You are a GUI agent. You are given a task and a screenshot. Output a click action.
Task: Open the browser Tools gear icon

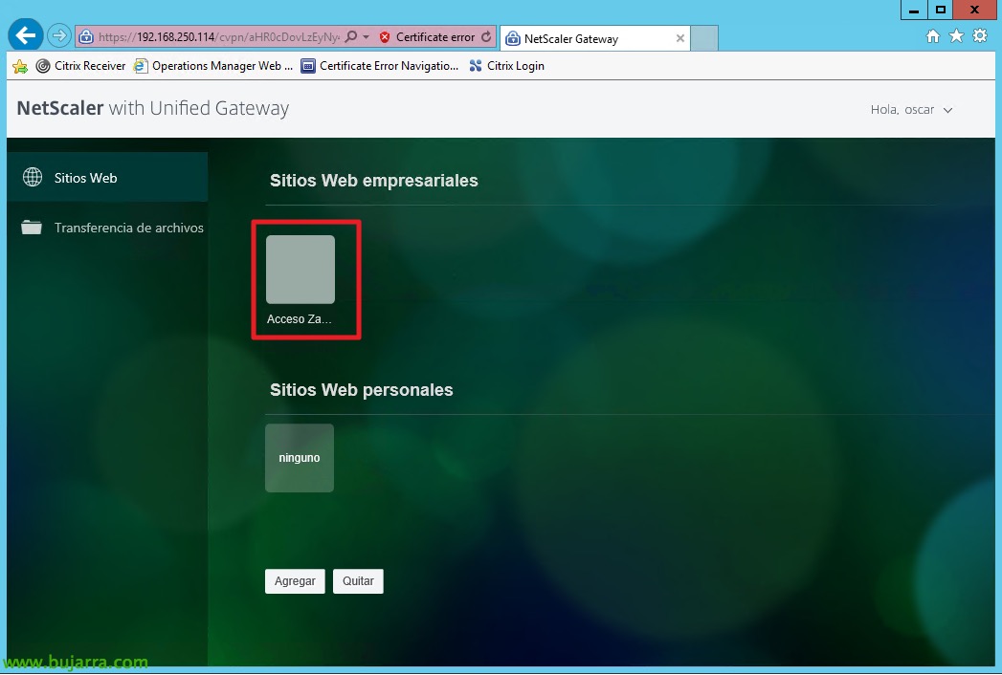980,35
